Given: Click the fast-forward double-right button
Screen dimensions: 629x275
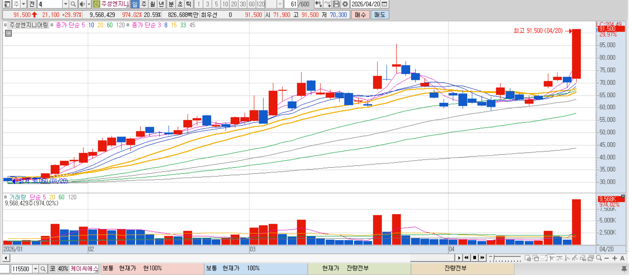Looking at the screenshot, I should (482, 258).
